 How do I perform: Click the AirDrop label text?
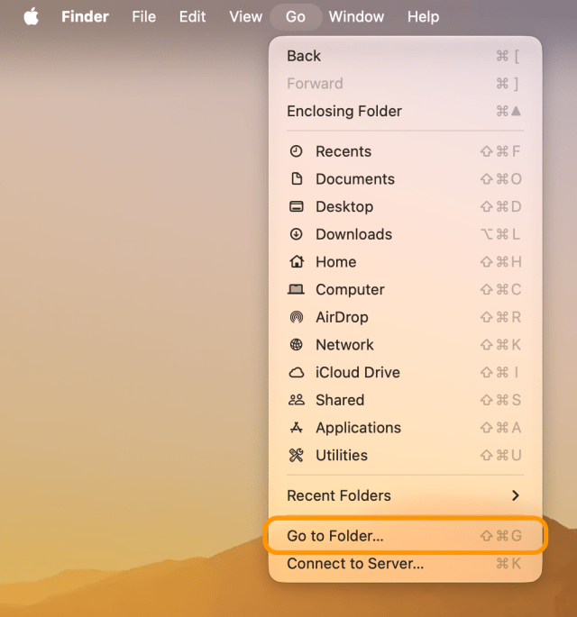coord(342,318)
